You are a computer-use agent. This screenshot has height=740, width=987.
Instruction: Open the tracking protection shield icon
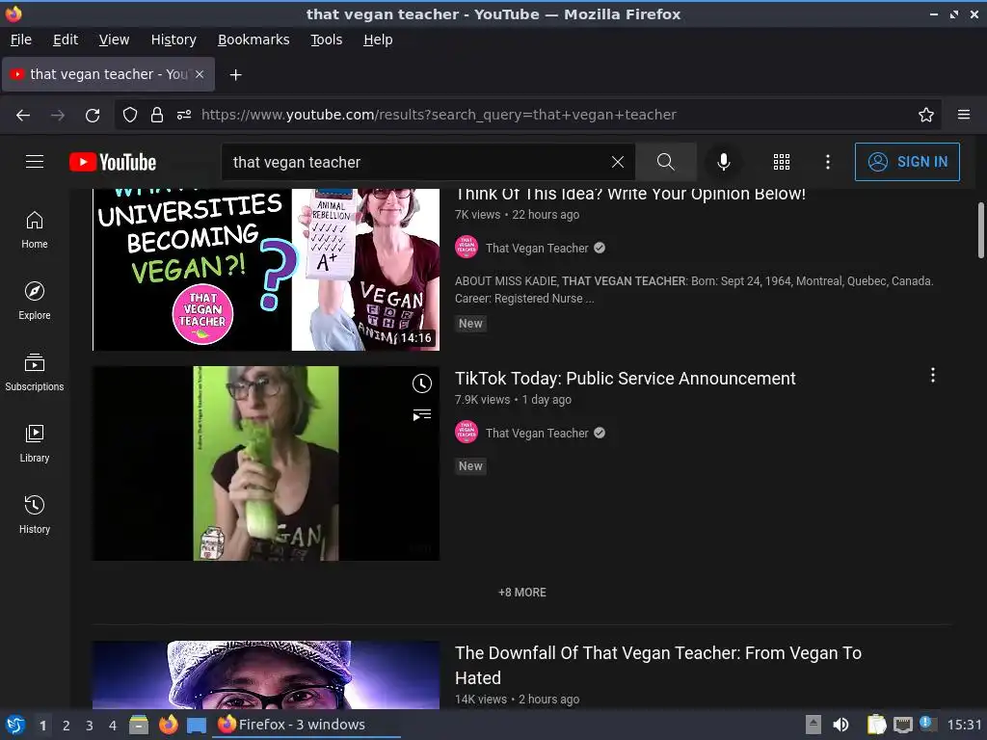tap(130, 115)
